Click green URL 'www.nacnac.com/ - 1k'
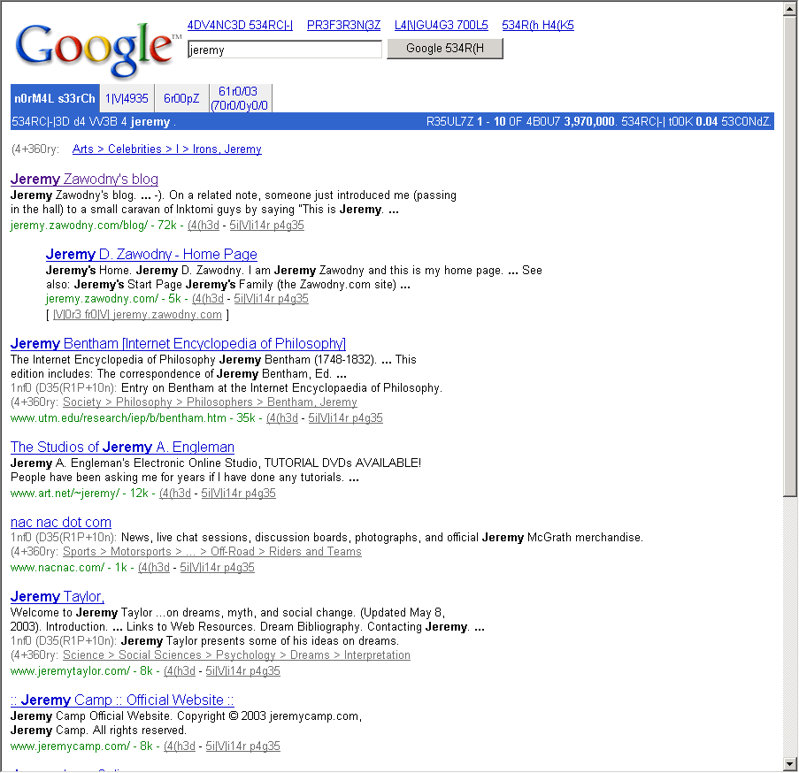Viewport: 799px width, 773px height. [x=69, y=568]
